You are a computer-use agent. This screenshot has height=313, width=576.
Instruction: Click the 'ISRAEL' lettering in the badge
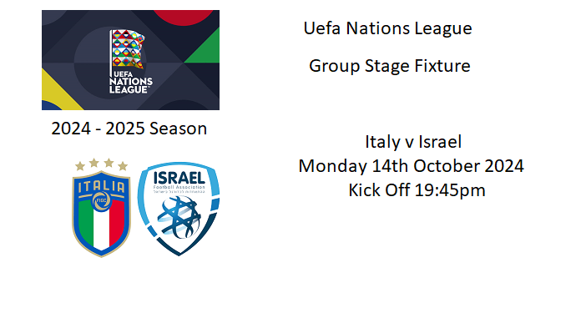(179, 178)
